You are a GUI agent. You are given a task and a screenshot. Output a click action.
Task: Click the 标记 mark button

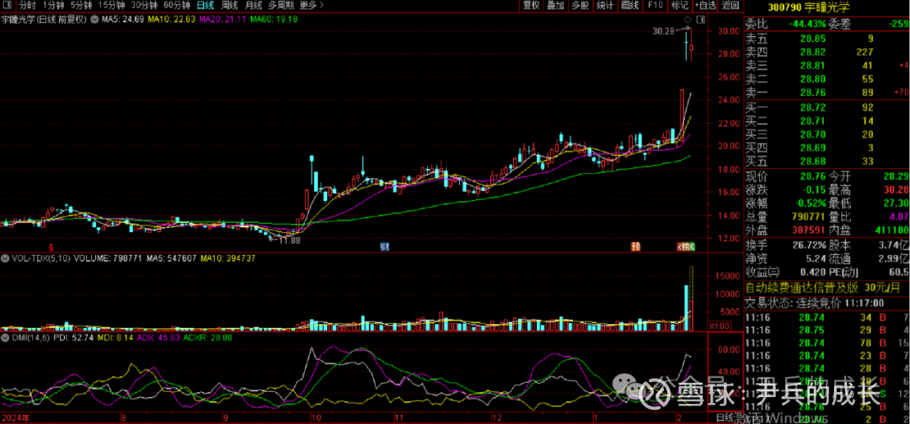pyautogui.click(x=679, y=6)
